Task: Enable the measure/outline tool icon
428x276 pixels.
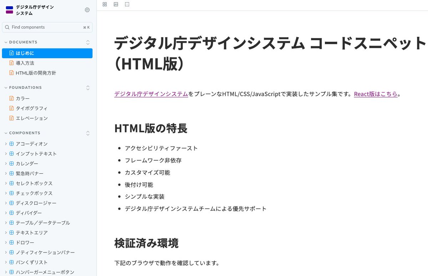Action: pyautogui.click(x=127, y=4)
